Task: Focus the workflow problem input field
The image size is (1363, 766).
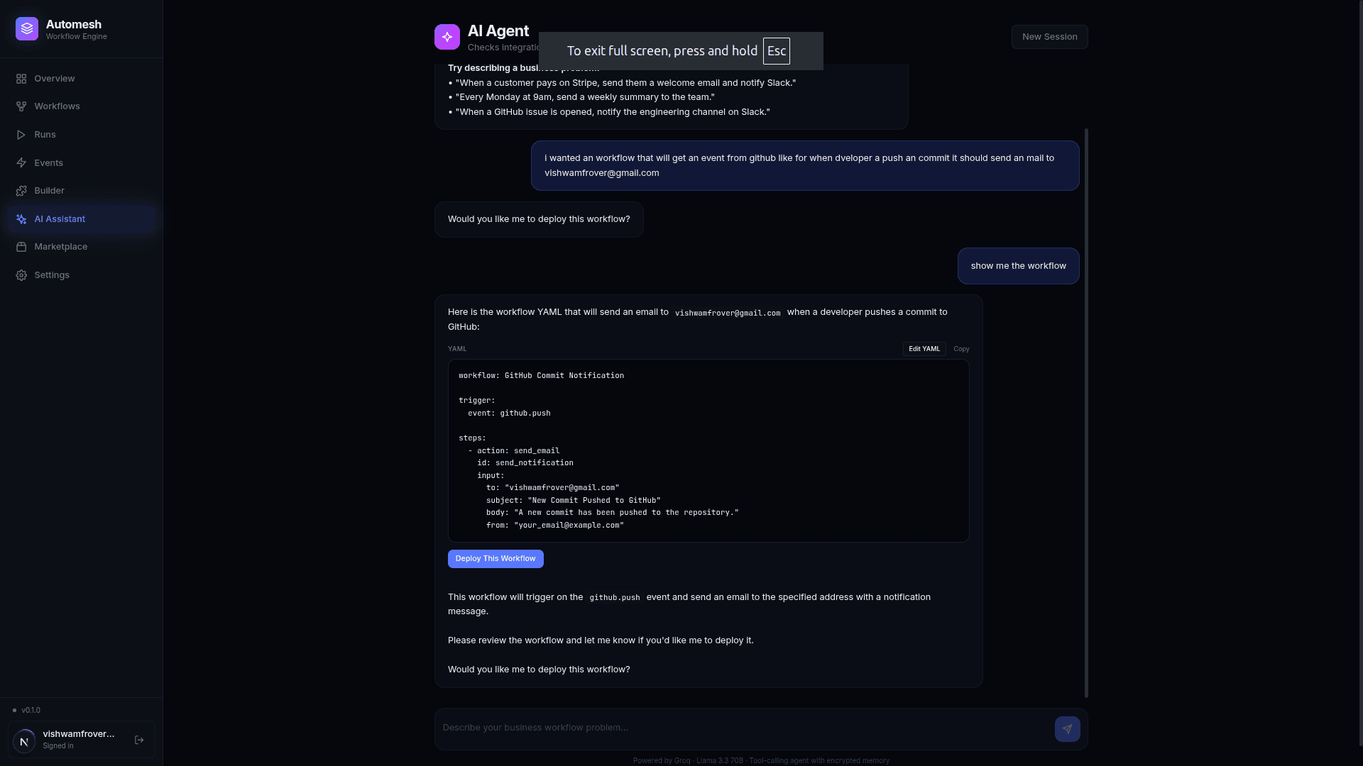Action: 742,728
